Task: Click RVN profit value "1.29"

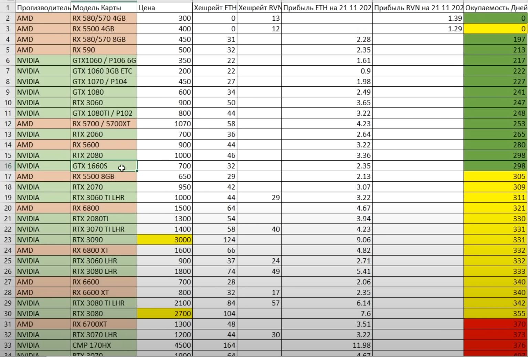Action: coord(418,29)
